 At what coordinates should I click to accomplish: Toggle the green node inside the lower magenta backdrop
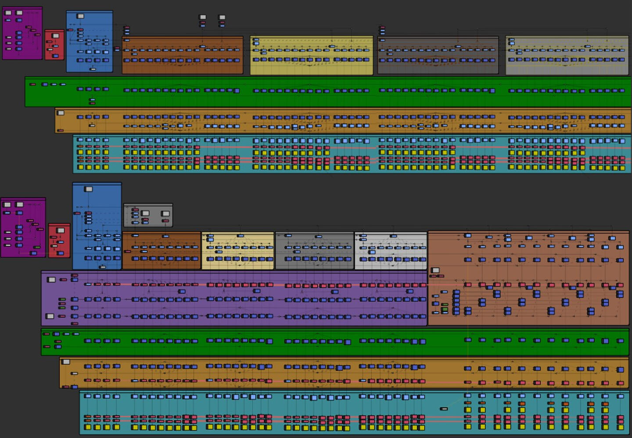(x=37, y=248)
